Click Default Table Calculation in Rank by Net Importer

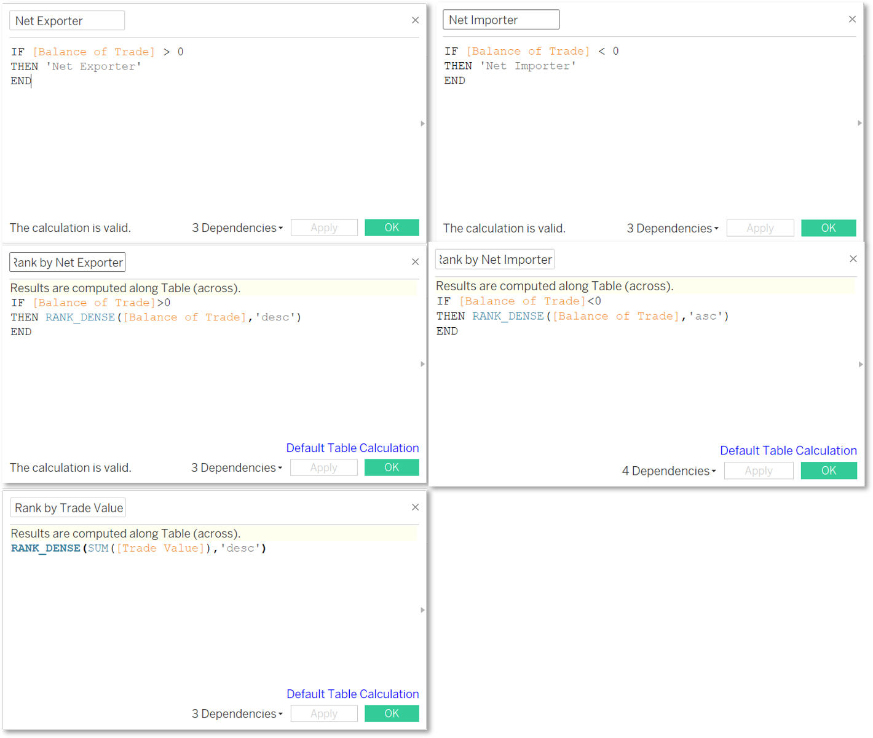(x=788, y=451)
